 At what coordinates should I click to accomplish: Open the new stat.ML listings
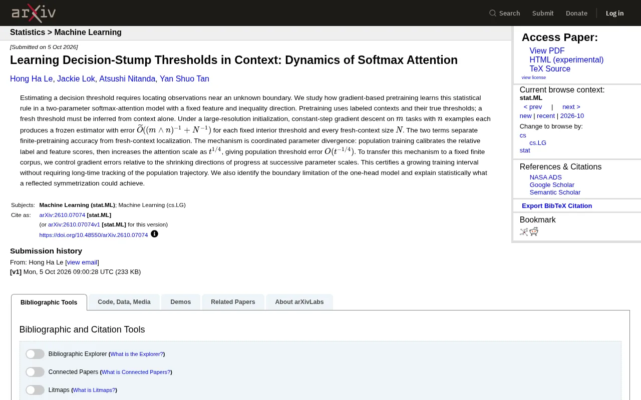(x=526, y=116)
